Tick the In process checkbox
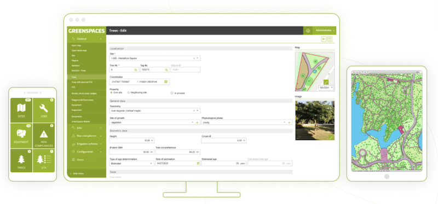This screenshot has height=204, width=438. pyautogui.click(x=172, y=93)
